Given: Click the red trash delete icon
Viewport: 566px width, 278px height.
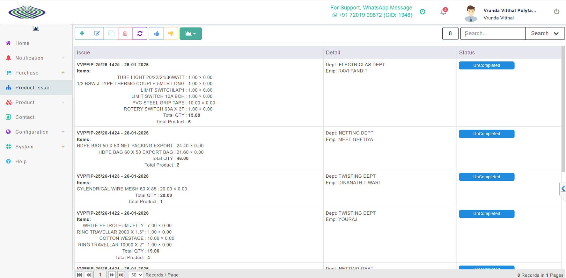Looking at the screenshot, I should (125, 33).
